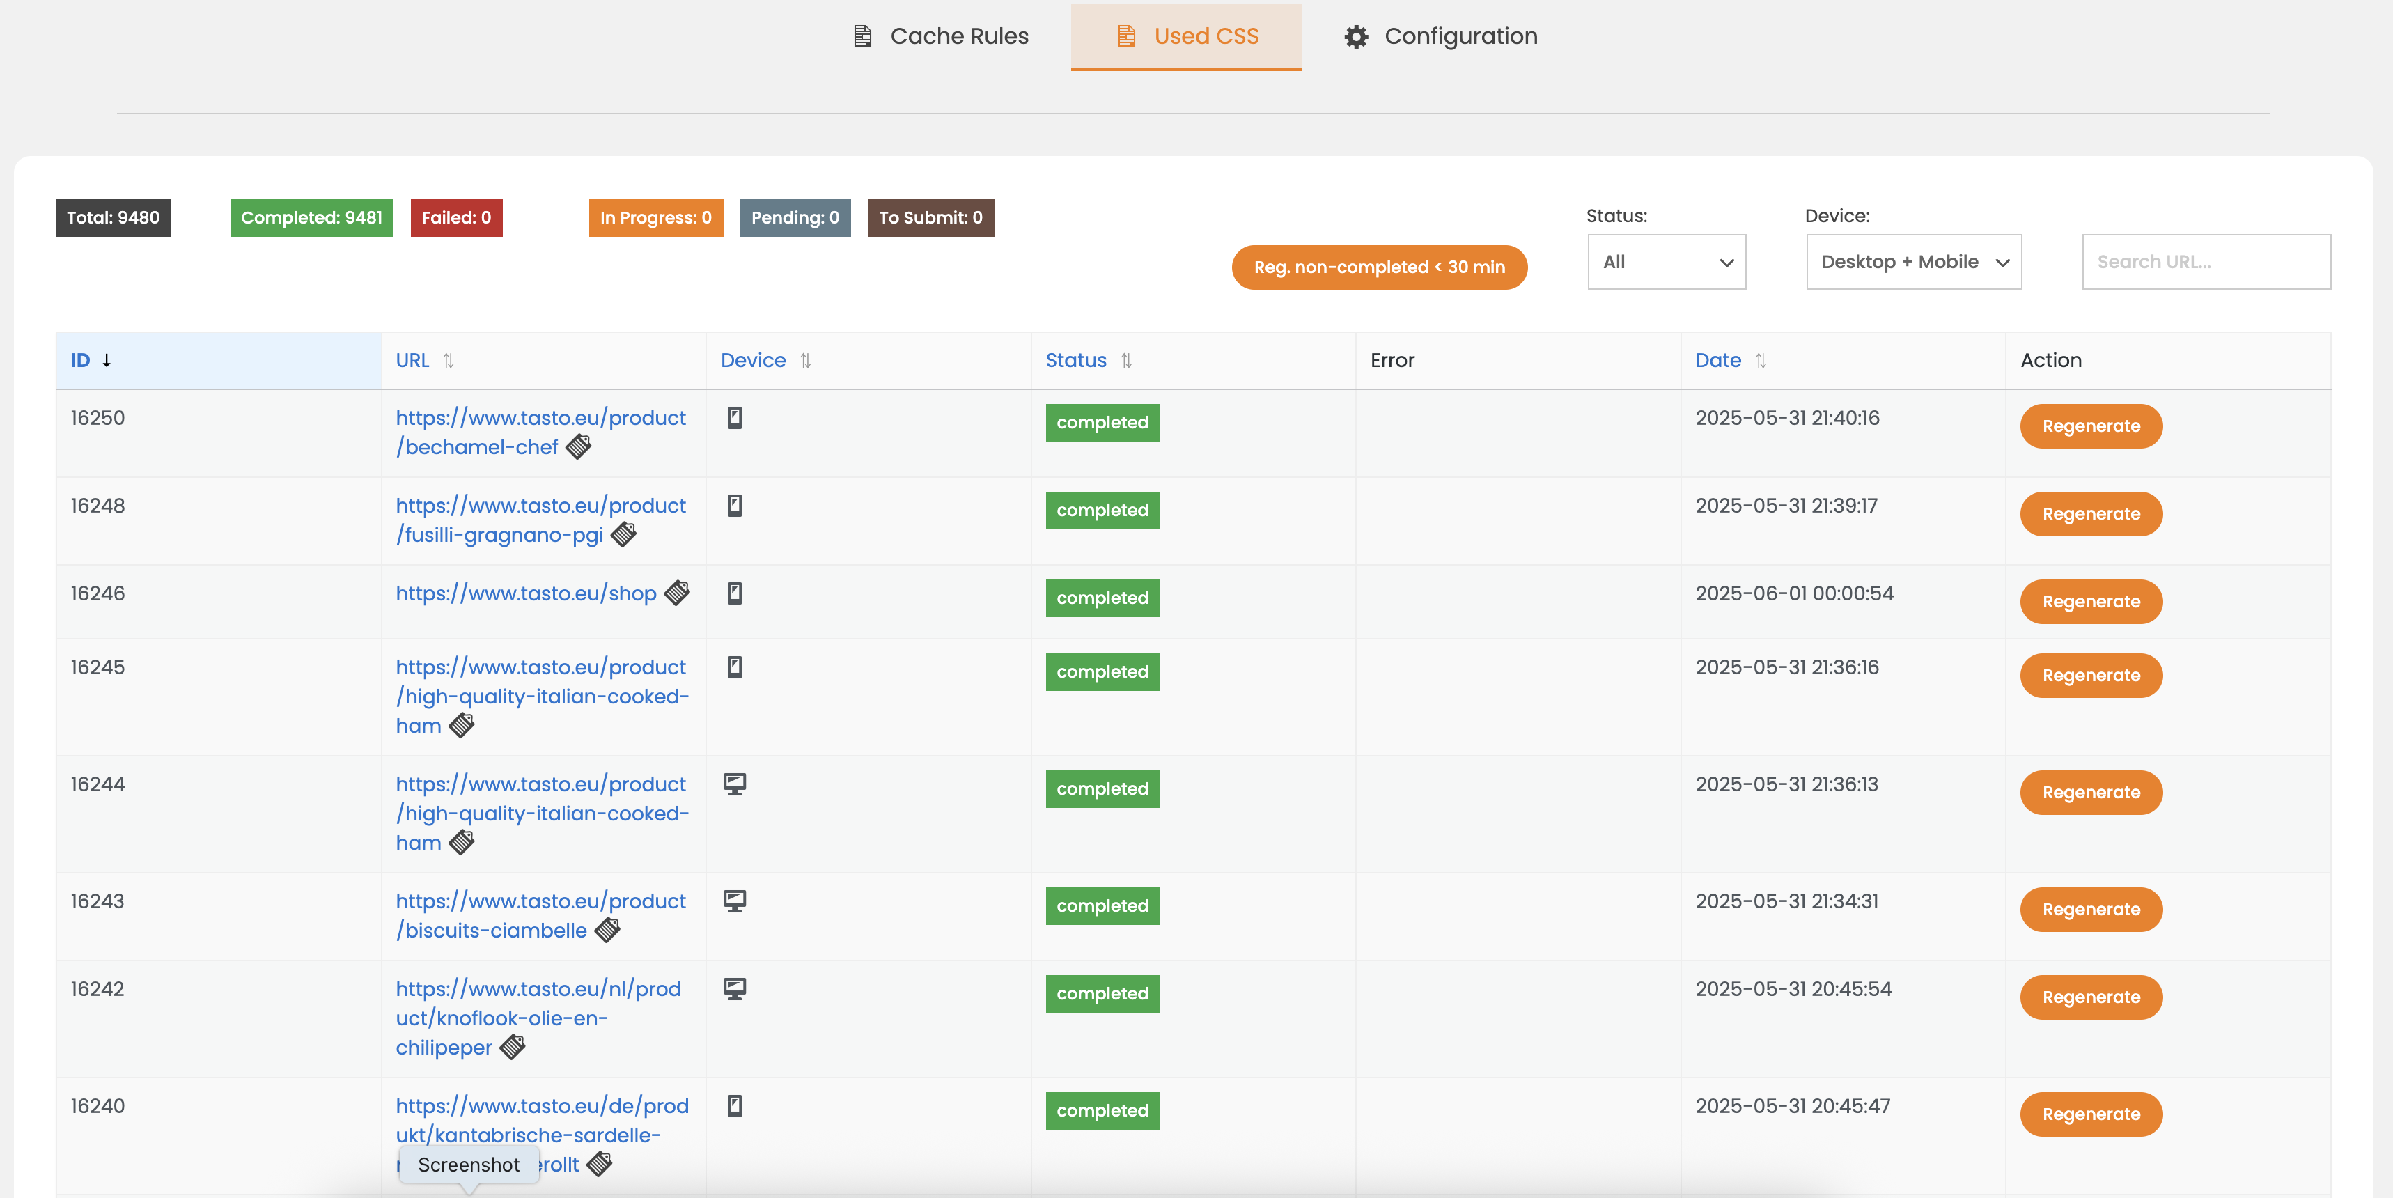2393x1198 pixels.
Task: Open the high-quality-italian-cooked-ham link in row 16245
Action: (x=542, y=696)
